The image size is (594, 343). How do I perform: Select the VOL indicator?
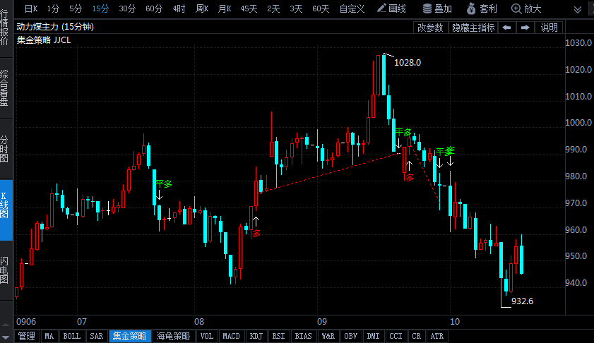coord(207,336)
